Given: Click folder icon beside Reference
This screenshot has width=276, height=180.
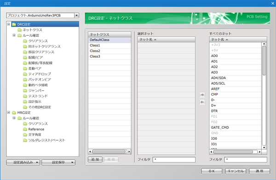Looking at the screenshot, I should coord(25,129).
